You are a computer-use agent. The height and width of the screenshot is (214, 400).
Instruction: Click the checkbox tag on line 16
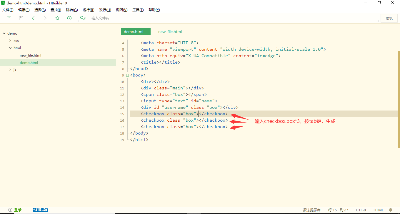tap(184, 120)
